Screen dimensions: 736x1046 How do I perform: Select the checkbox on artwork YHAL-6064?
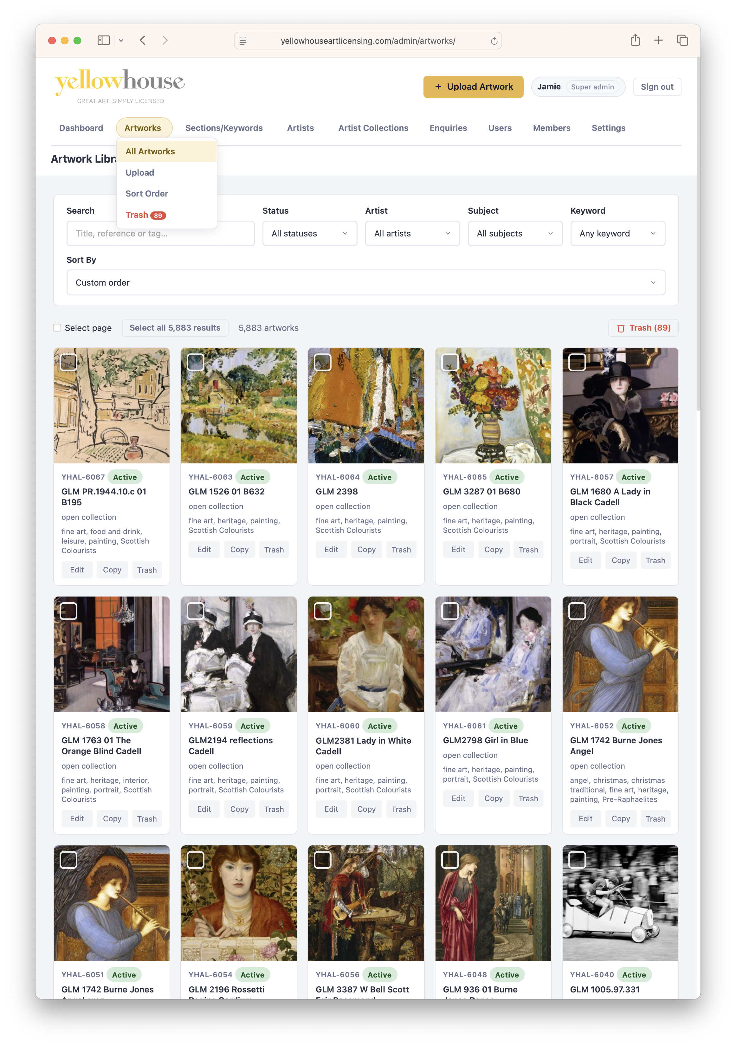pos(323,363)
